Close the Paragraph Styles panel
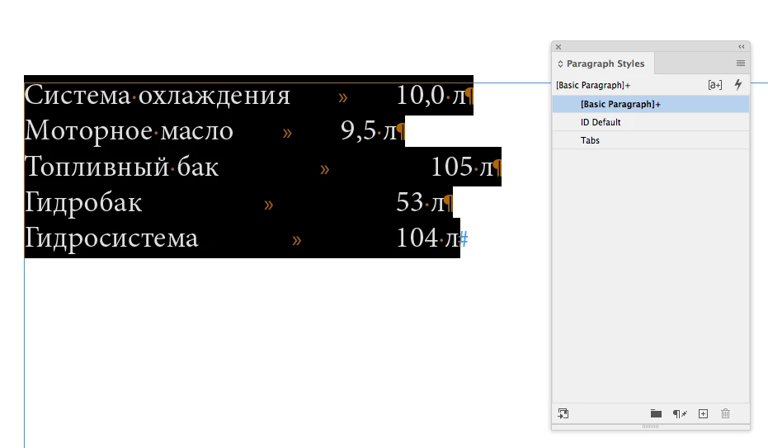 click(x=558, y=47)
